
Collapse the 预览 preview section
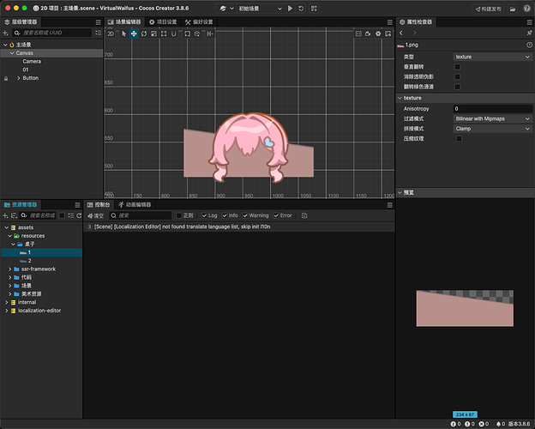click(x=400, y=193)
